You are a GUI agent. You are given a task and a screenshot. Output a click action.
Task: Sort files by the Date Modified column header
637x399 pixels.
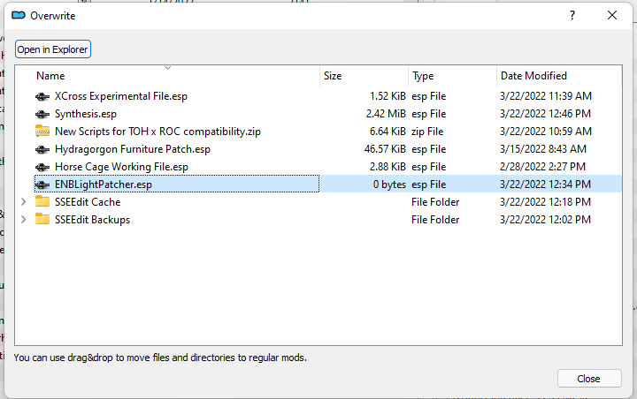[533, 76]
